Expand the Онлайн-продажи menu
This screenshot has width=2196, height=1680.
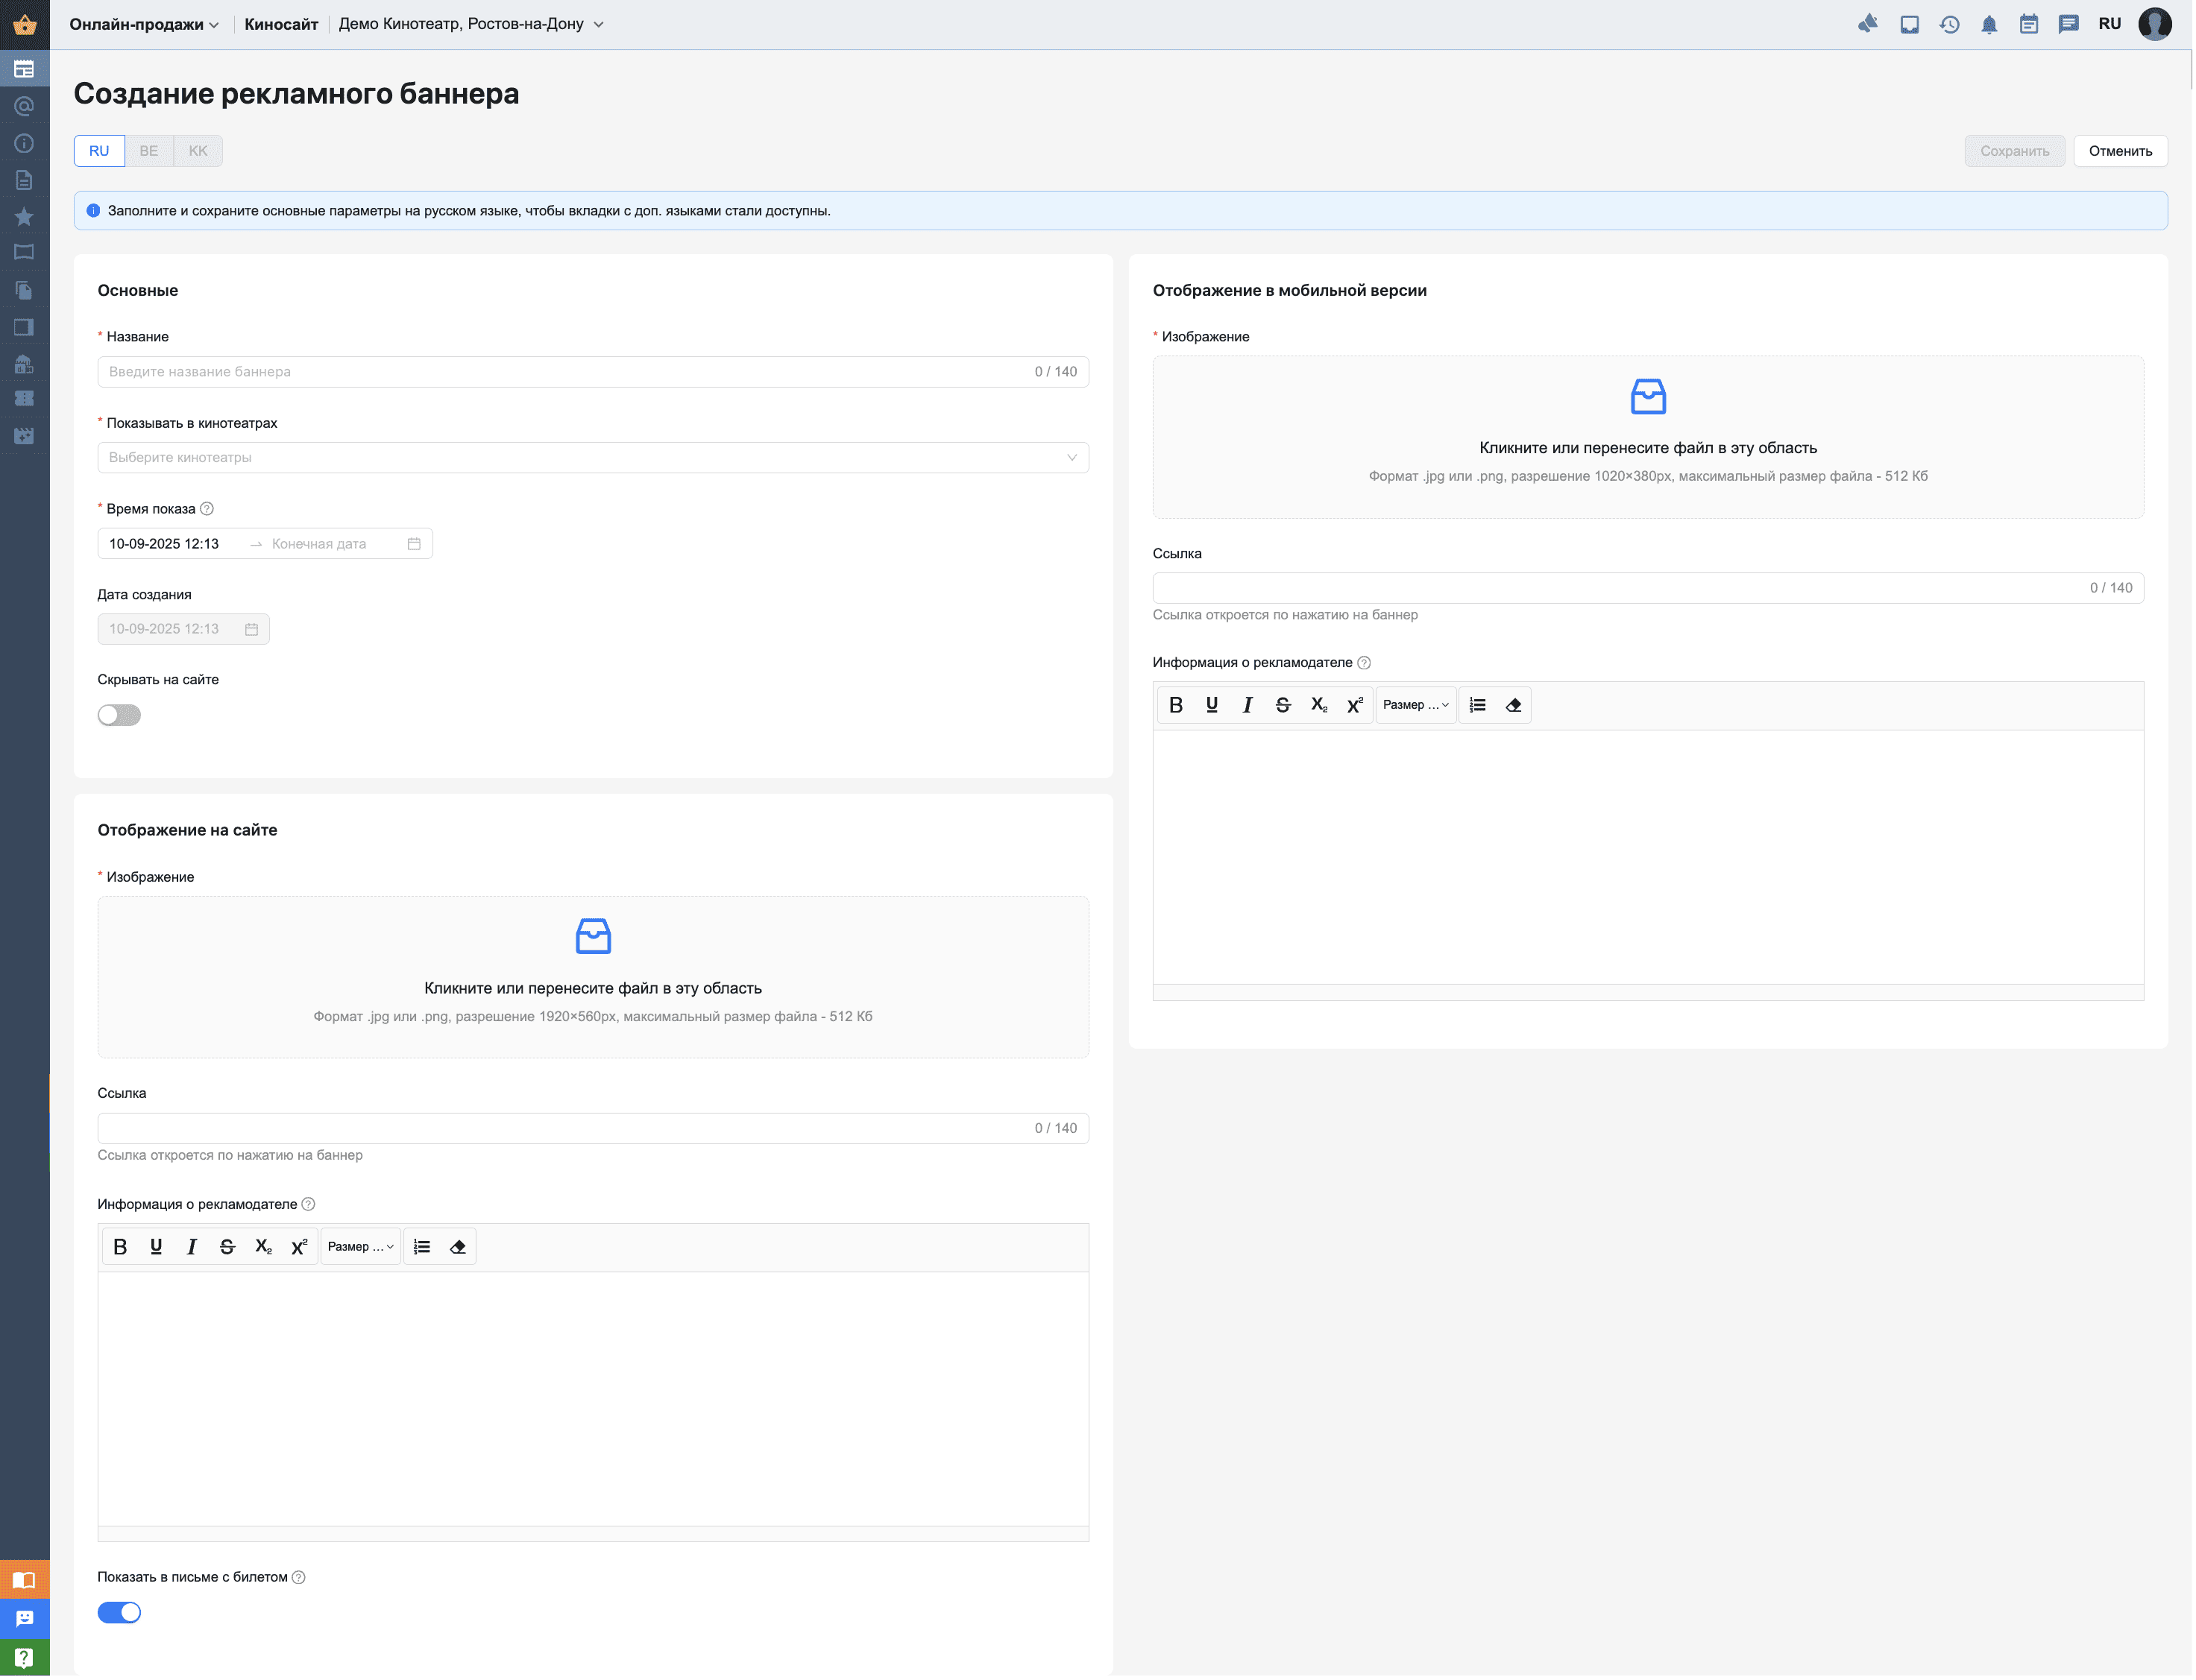[x=143, y=24]
